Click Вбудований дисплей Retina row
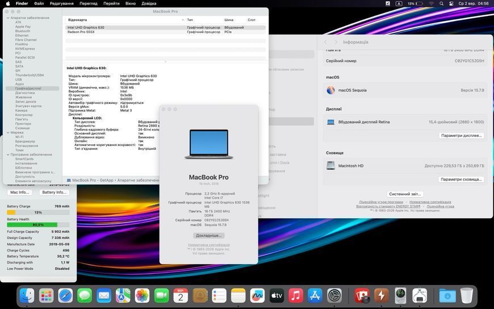This screenshot has height=309, width=494. pyautogui.click(x=405, y=122)
